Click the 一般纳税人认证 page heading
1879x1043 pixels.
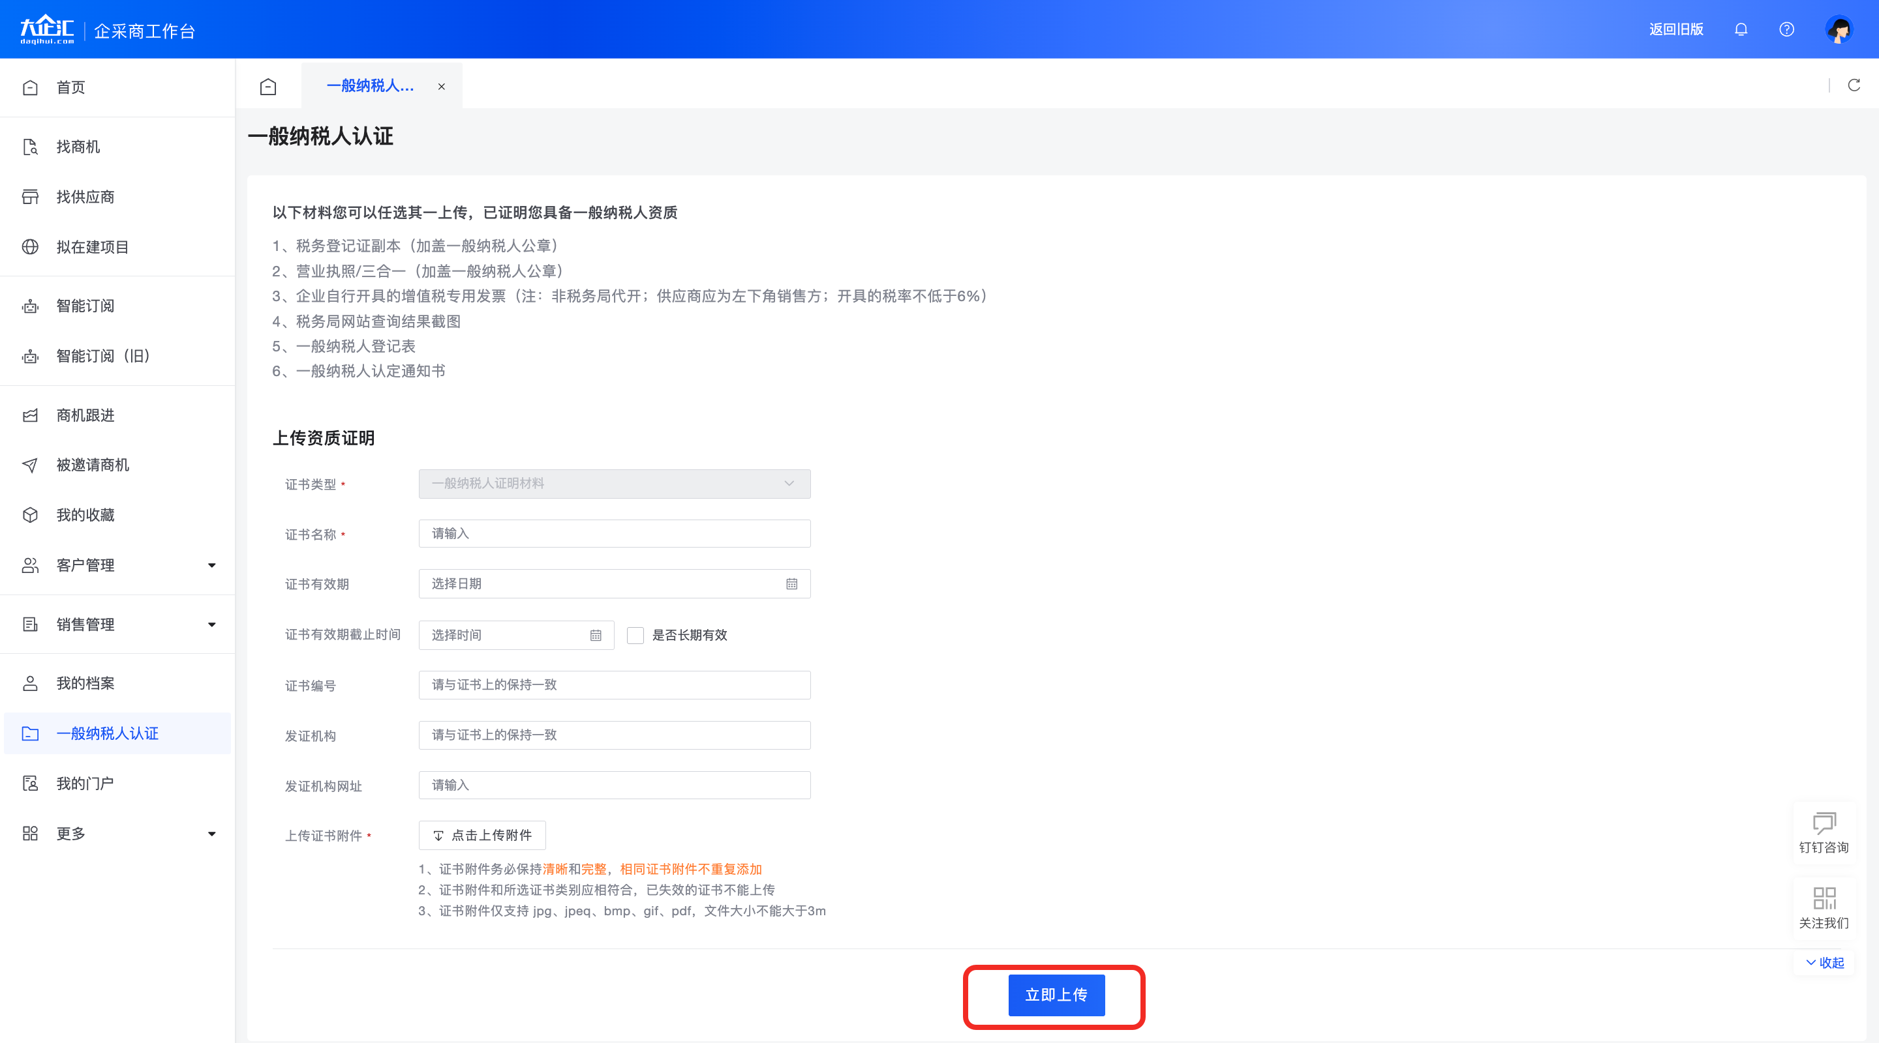point(320,136)
